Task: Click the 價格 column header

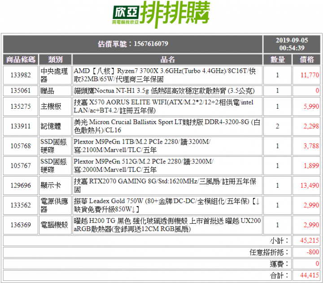Action: click(x=306, y=60)
